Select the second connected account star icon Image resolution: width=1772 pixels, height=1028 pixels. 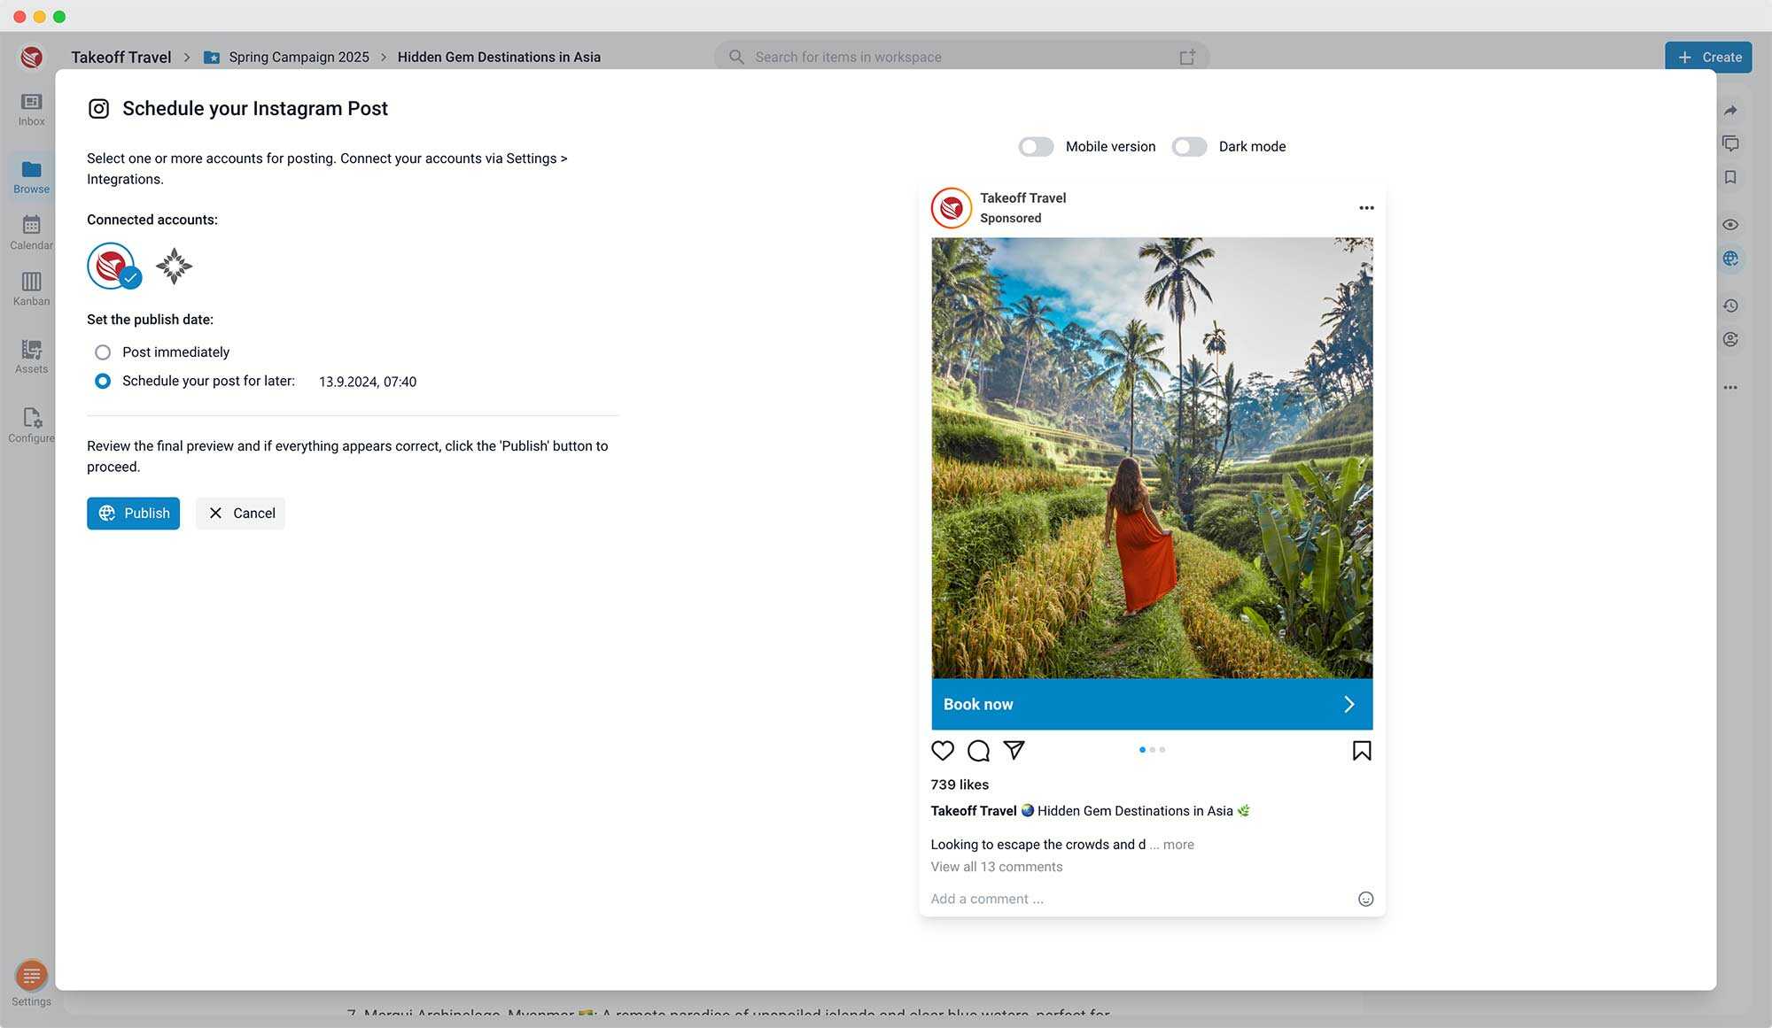click(x=174, y=266)
